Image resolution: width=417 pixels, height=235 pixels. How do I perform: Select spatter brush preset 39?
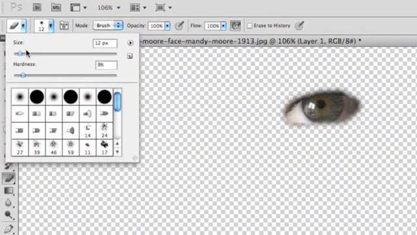tap(36, 148)
